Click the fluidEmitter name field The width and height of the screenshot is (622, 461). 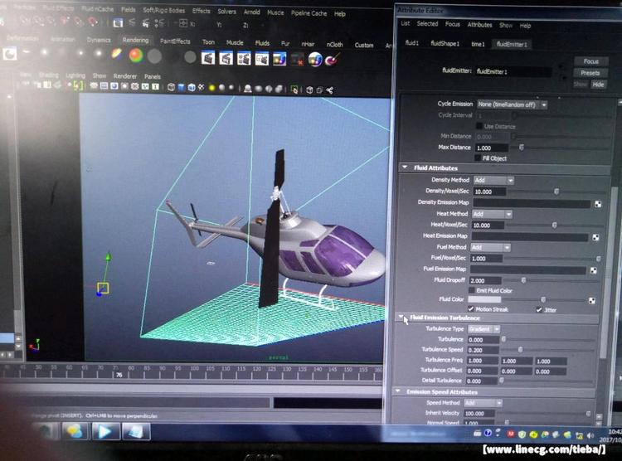point(513,72)
